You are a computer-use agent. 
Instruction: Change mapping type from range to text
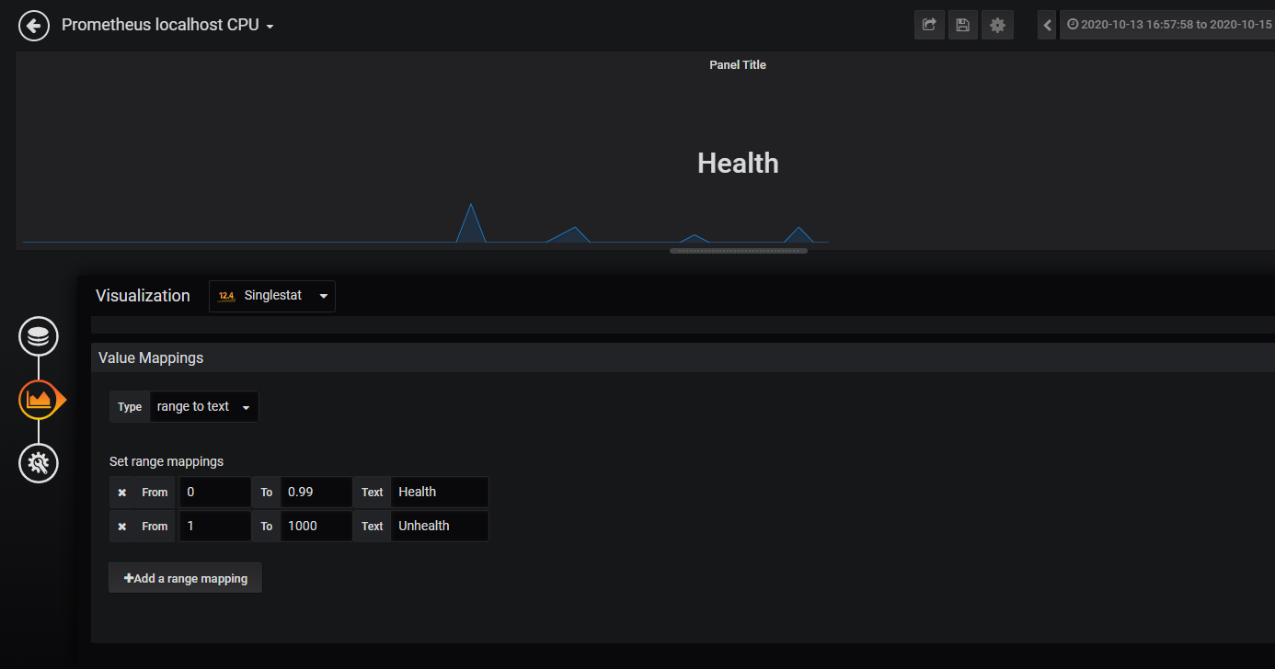(204, 406)
